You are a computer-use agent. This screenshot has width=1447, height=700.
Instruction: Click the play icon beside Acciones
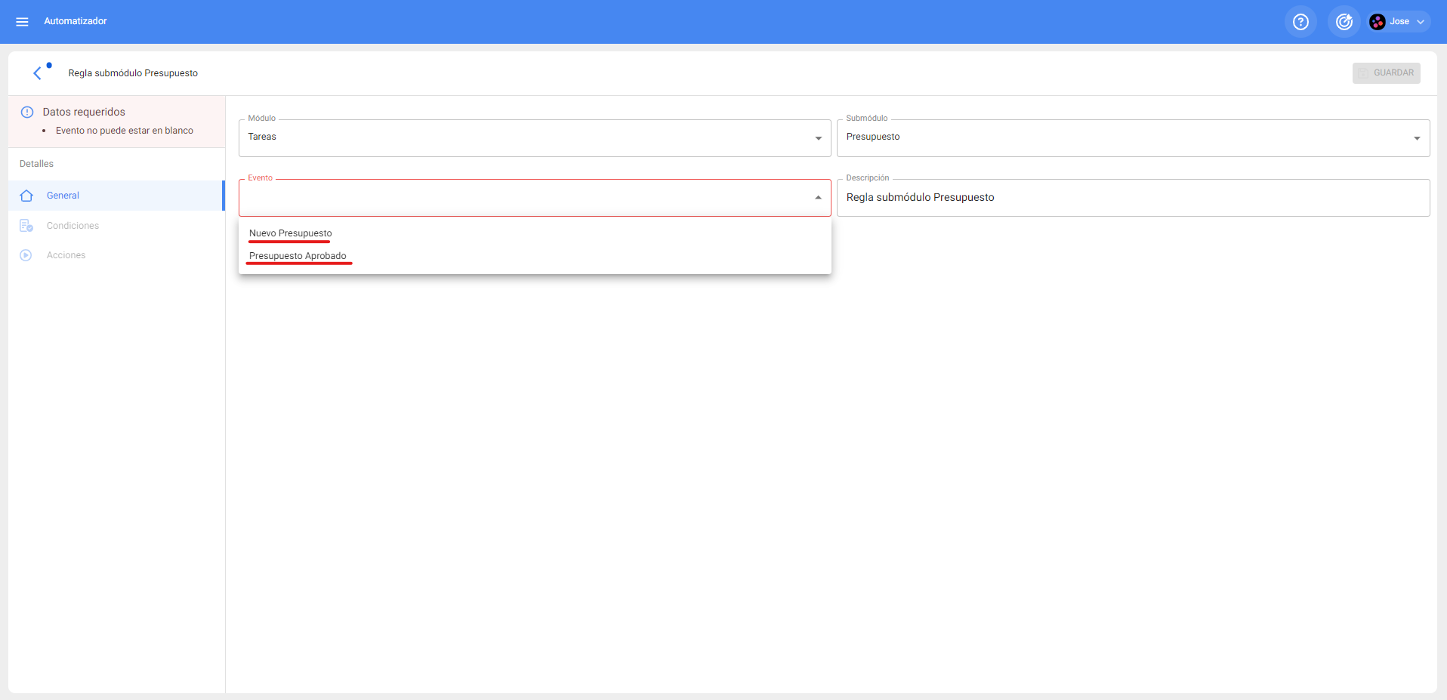coord(26,255)
